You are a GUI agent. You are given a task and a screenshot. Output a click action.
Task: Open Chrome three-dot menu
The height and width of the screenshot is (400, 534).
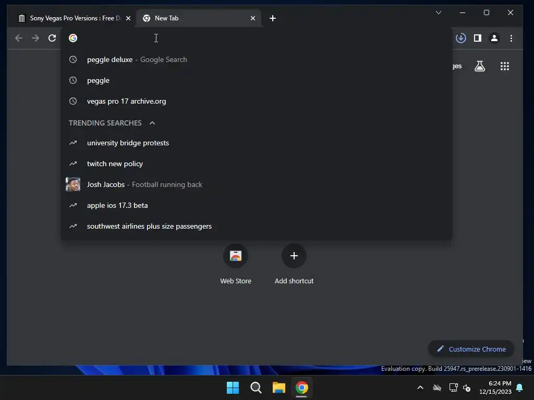point(511,38)
